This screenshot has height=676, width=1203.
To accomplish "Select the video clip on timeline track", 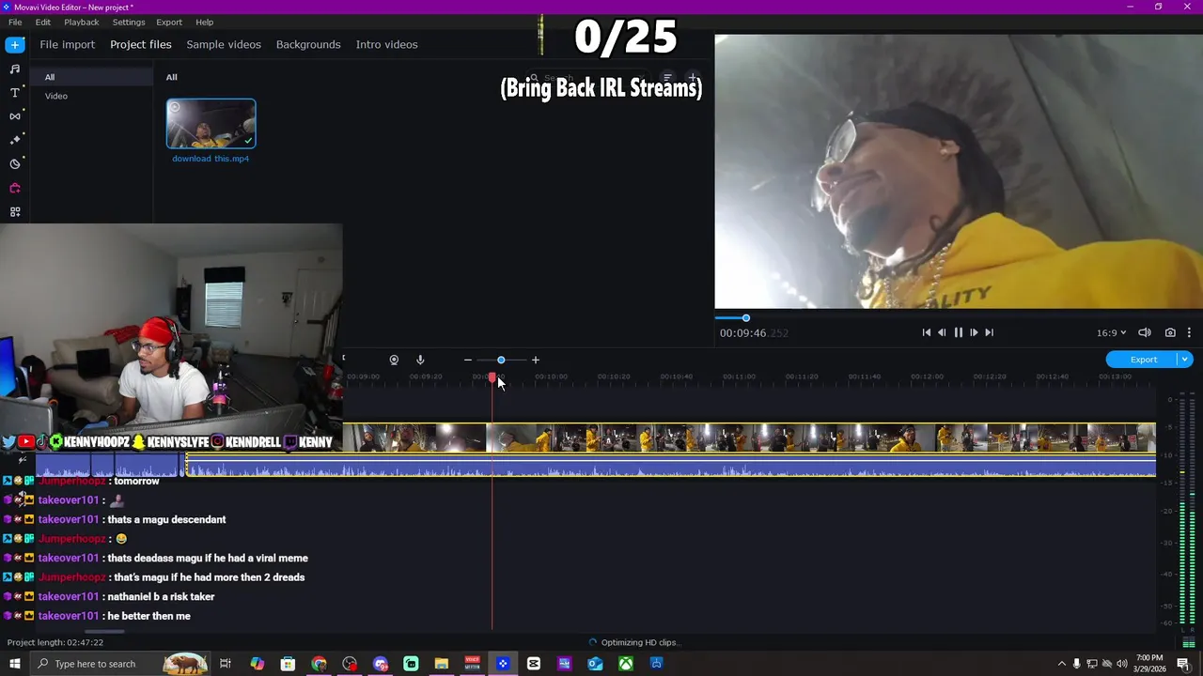I will pyautogui.click(x=749, y=438).
